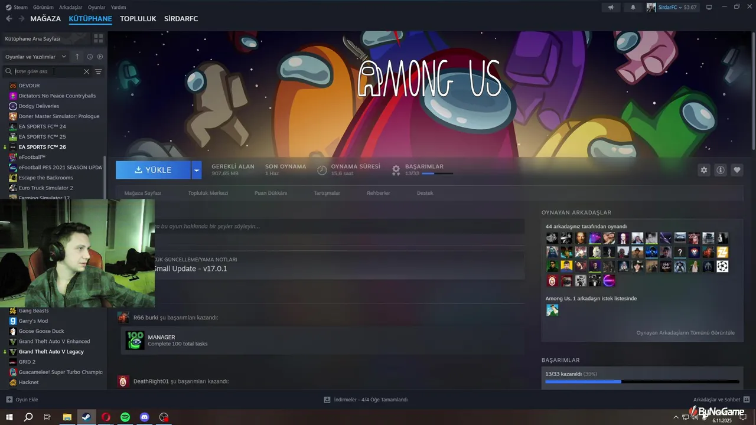Open the Small Update - v17.0.1 news

pyautogui.click(x=190, y=269)
